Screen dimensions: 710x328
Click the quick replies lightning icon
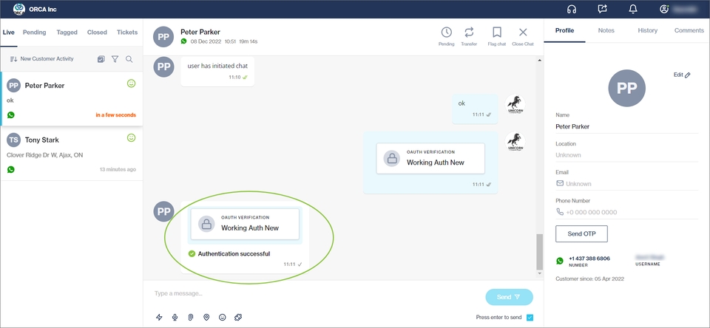coord(159,317)
